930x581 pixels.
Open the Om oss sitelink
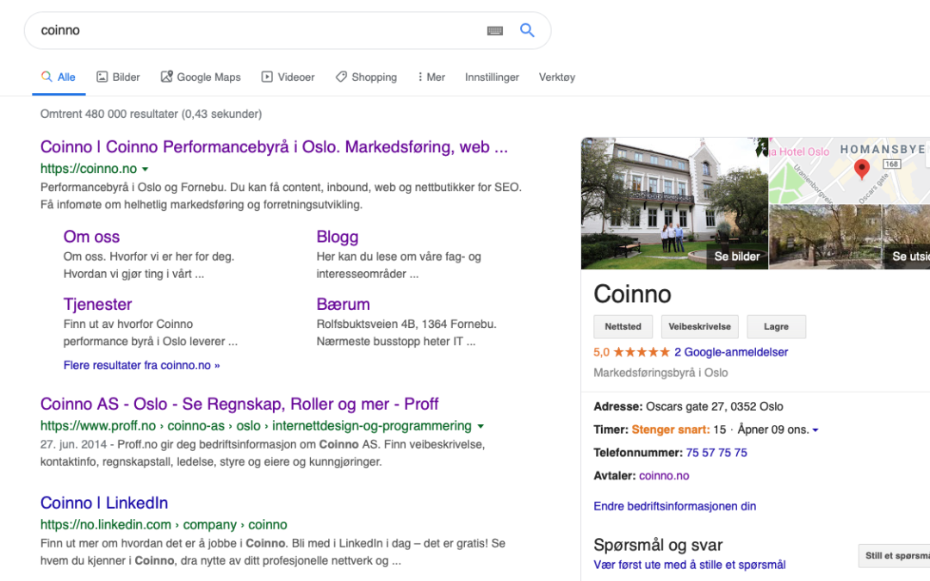pos(91,237)
